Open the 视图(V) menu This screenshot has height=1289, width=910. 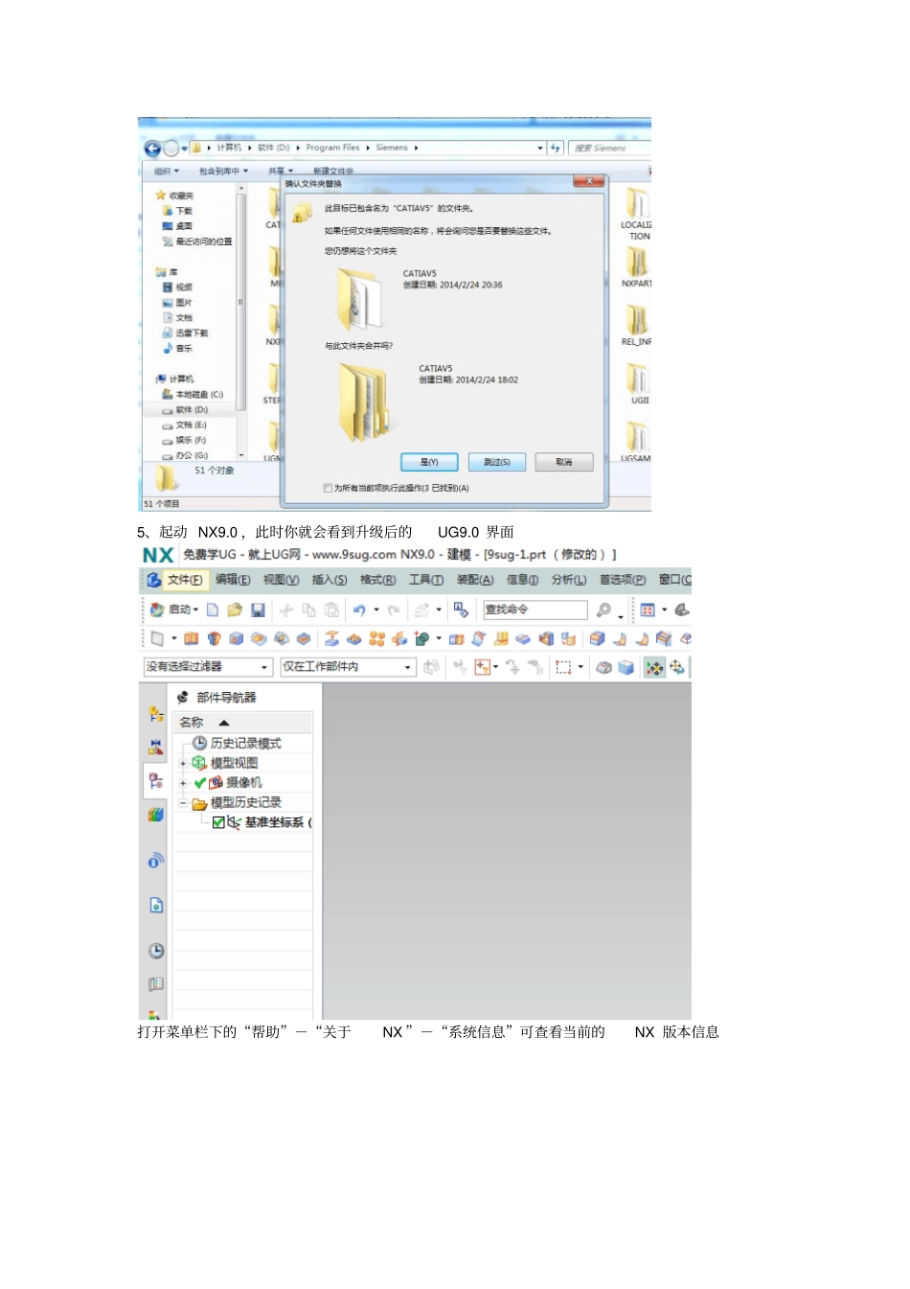[x=281, y=580]
